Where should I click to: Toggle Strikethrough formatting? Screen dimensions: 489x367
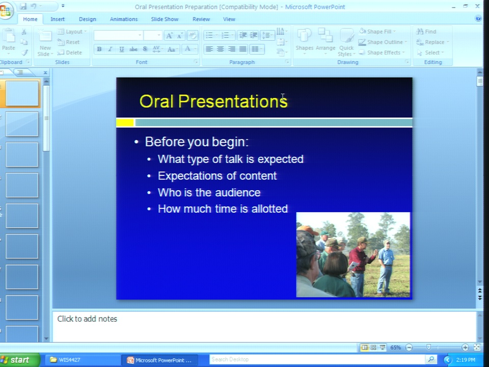tap(133, 49)
